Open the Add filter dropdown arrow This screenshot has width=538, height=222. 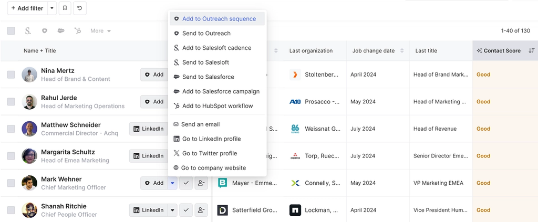point(52,8)
